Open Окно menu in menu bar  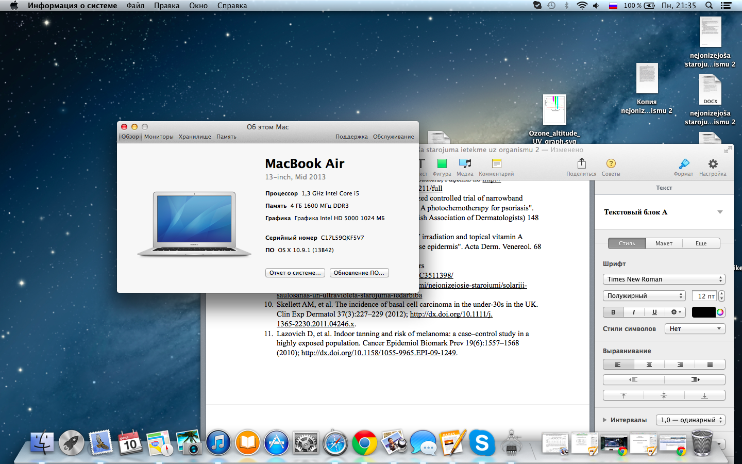click(x=198, y=5)
